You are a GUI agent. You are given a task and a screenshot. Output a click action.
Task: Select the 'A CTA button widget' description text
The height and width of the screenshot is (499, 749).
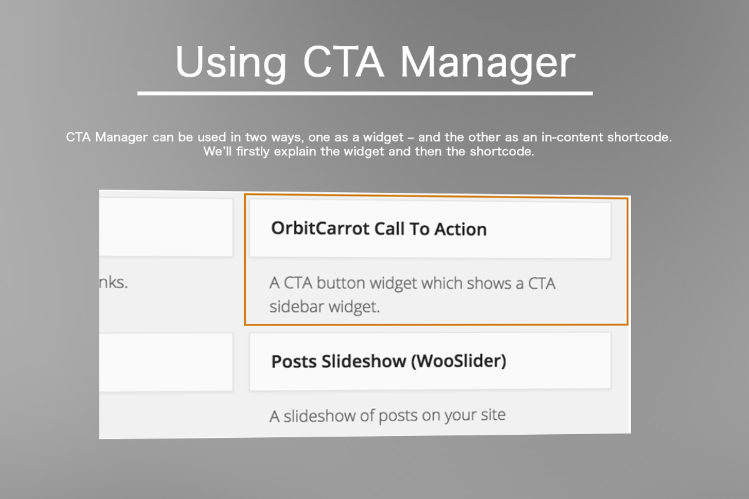click(x=413, y=295)
